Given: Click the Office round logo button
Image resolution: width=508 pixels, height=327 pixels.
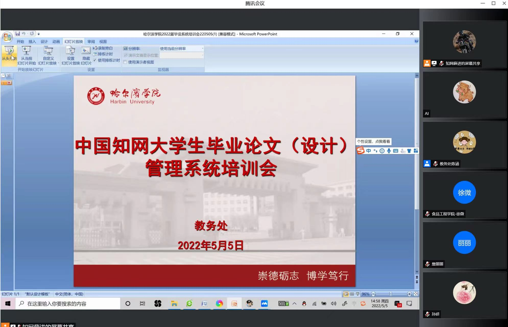Looking at the screenshot, I should (x=7, y=37).
